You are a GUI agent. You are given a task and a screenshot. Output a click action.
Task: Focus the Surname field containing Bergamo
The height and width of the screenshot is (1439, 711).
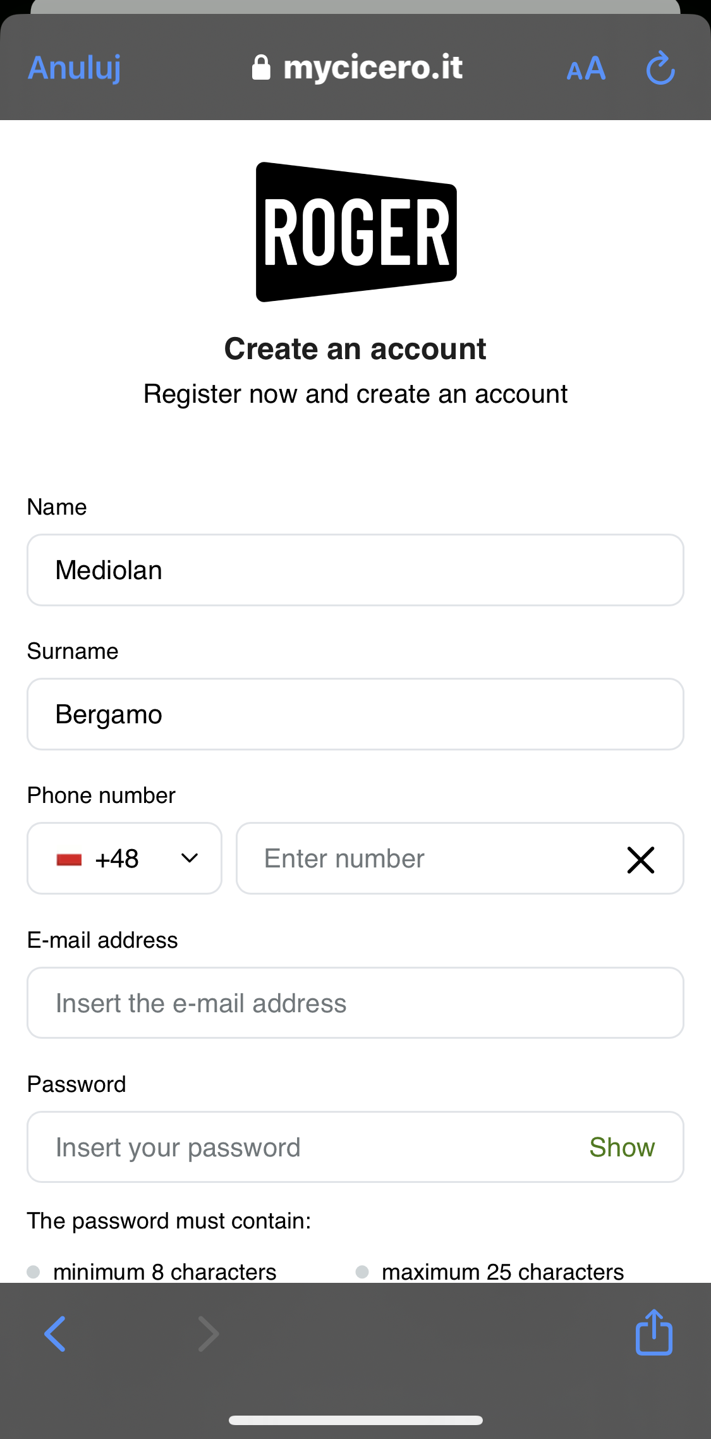coord(355,714)
